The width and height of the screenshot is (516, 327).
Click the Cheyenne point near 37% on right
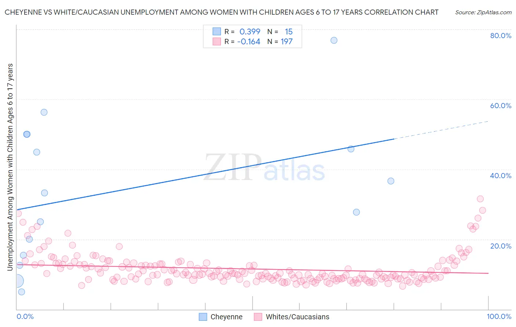[391, 181]
